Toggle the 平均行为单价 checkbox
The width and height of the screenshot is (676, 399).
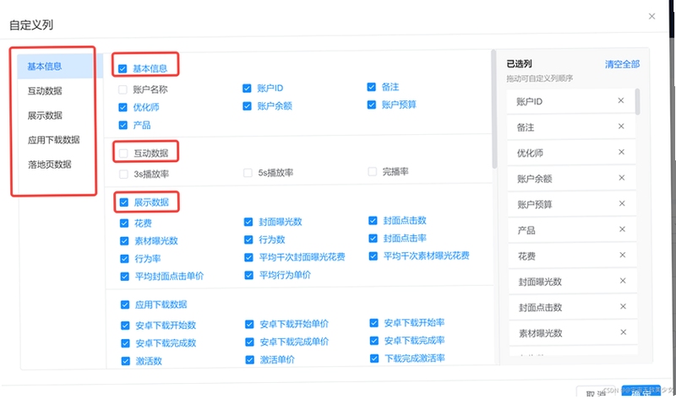tap(248, 275)
